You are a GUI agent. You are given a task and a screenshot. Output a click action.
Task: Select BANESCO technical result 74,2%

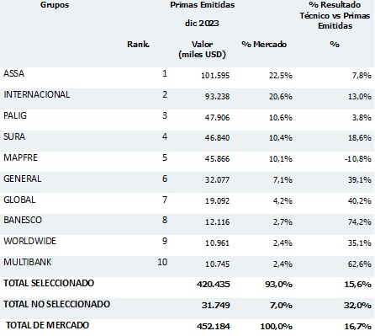click(360, 221)
